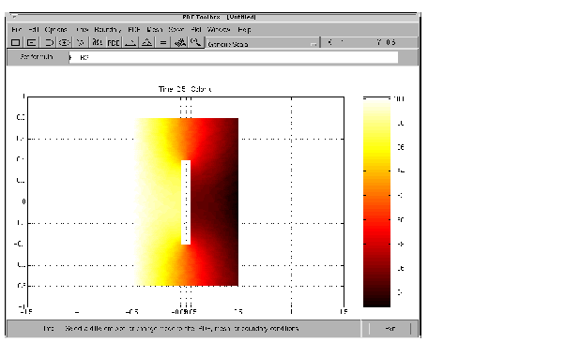Open the Window menu
This screenshot has height=342, width=566.
219,30
